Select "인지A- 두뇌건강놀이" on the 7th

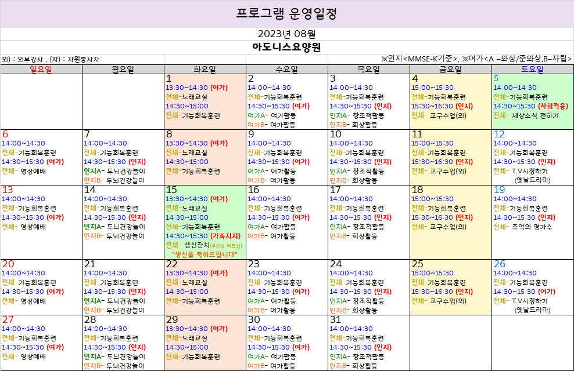click(114, 171)
